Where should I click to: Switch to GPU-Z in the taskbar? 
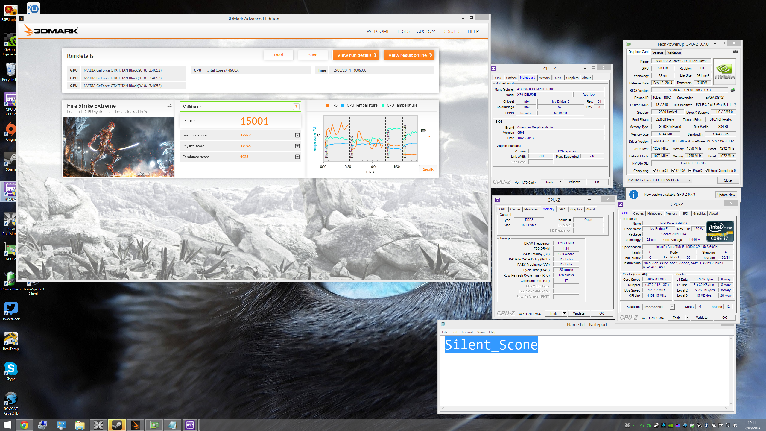(x=154, y=425)
